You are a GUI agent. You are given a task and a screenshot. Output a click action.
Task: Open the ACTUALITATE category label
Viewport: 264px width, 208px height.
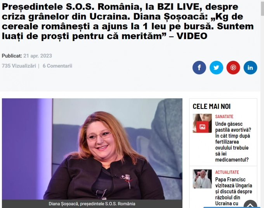pos(227,172)
